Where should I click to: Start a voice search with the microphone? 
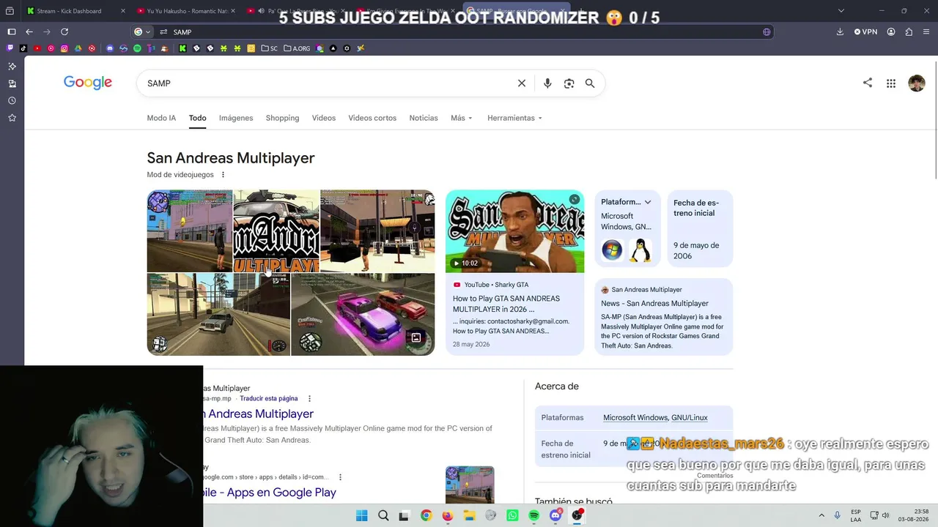pos(547,83)
